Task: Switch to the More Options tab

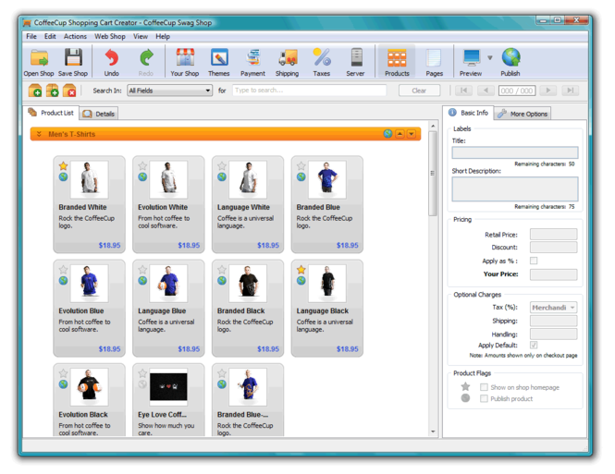Action: [523, 114]
